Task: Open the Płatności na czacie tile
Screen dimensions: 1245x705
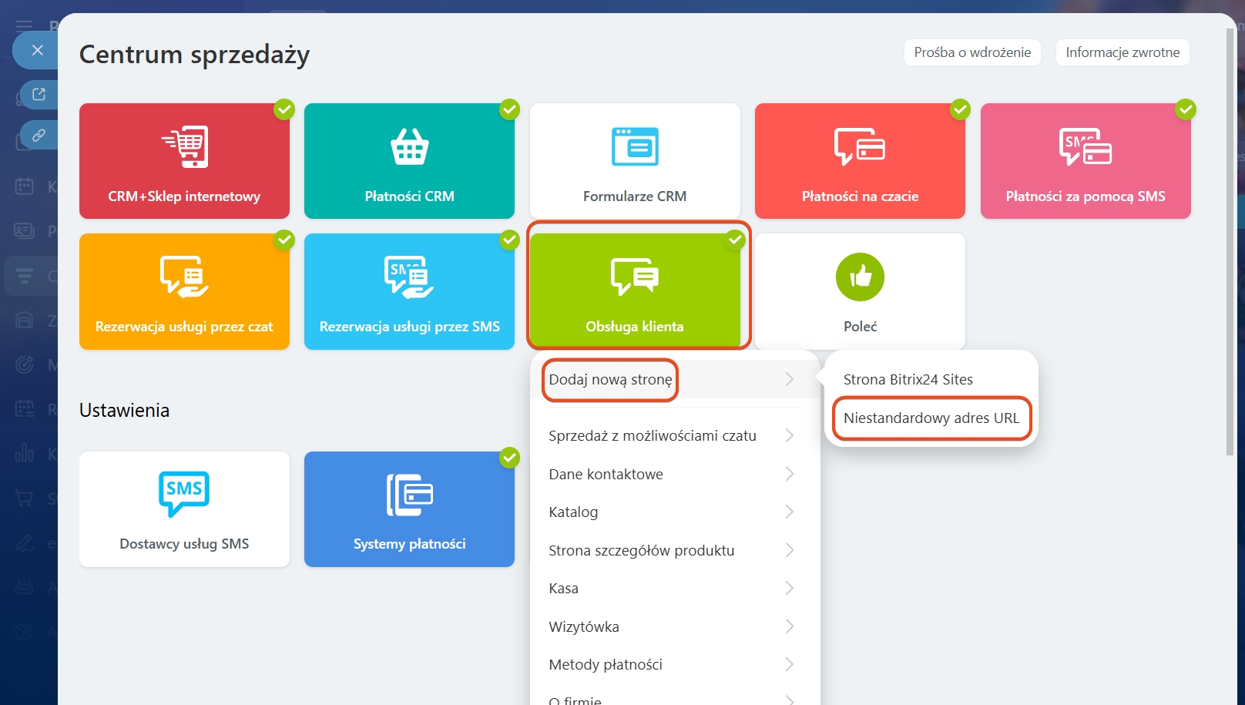Action: (x=860, y=161)
